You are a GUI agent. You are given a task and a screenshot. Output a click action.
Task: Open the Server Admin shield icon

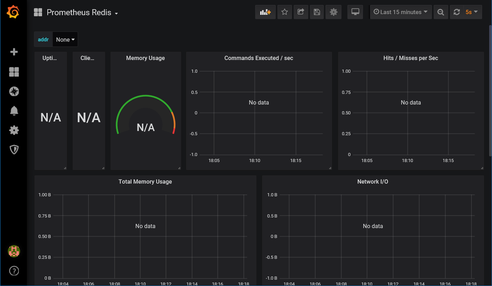click(14, 150)
